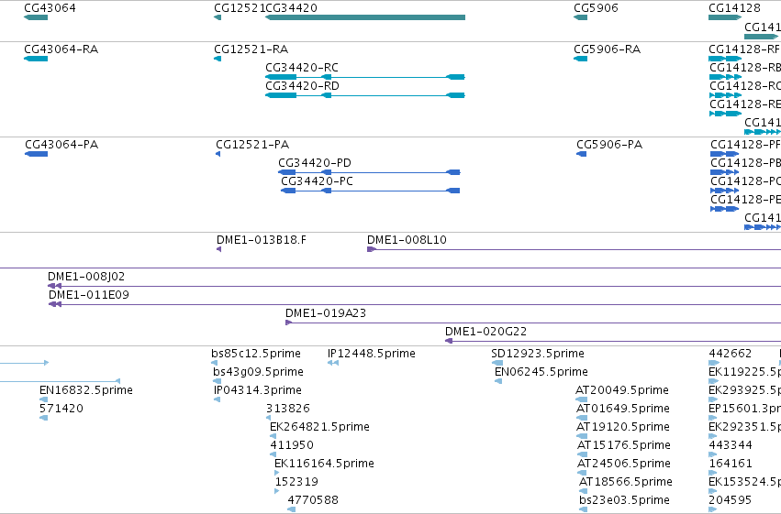The image size is (781, 514).
Task: Select protein CG34420-PC label
Action: [318, 181]
